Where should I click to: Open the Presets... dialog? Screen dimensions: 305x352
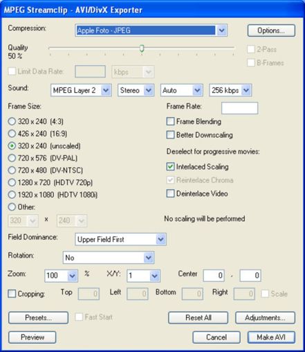pos(38,318)
